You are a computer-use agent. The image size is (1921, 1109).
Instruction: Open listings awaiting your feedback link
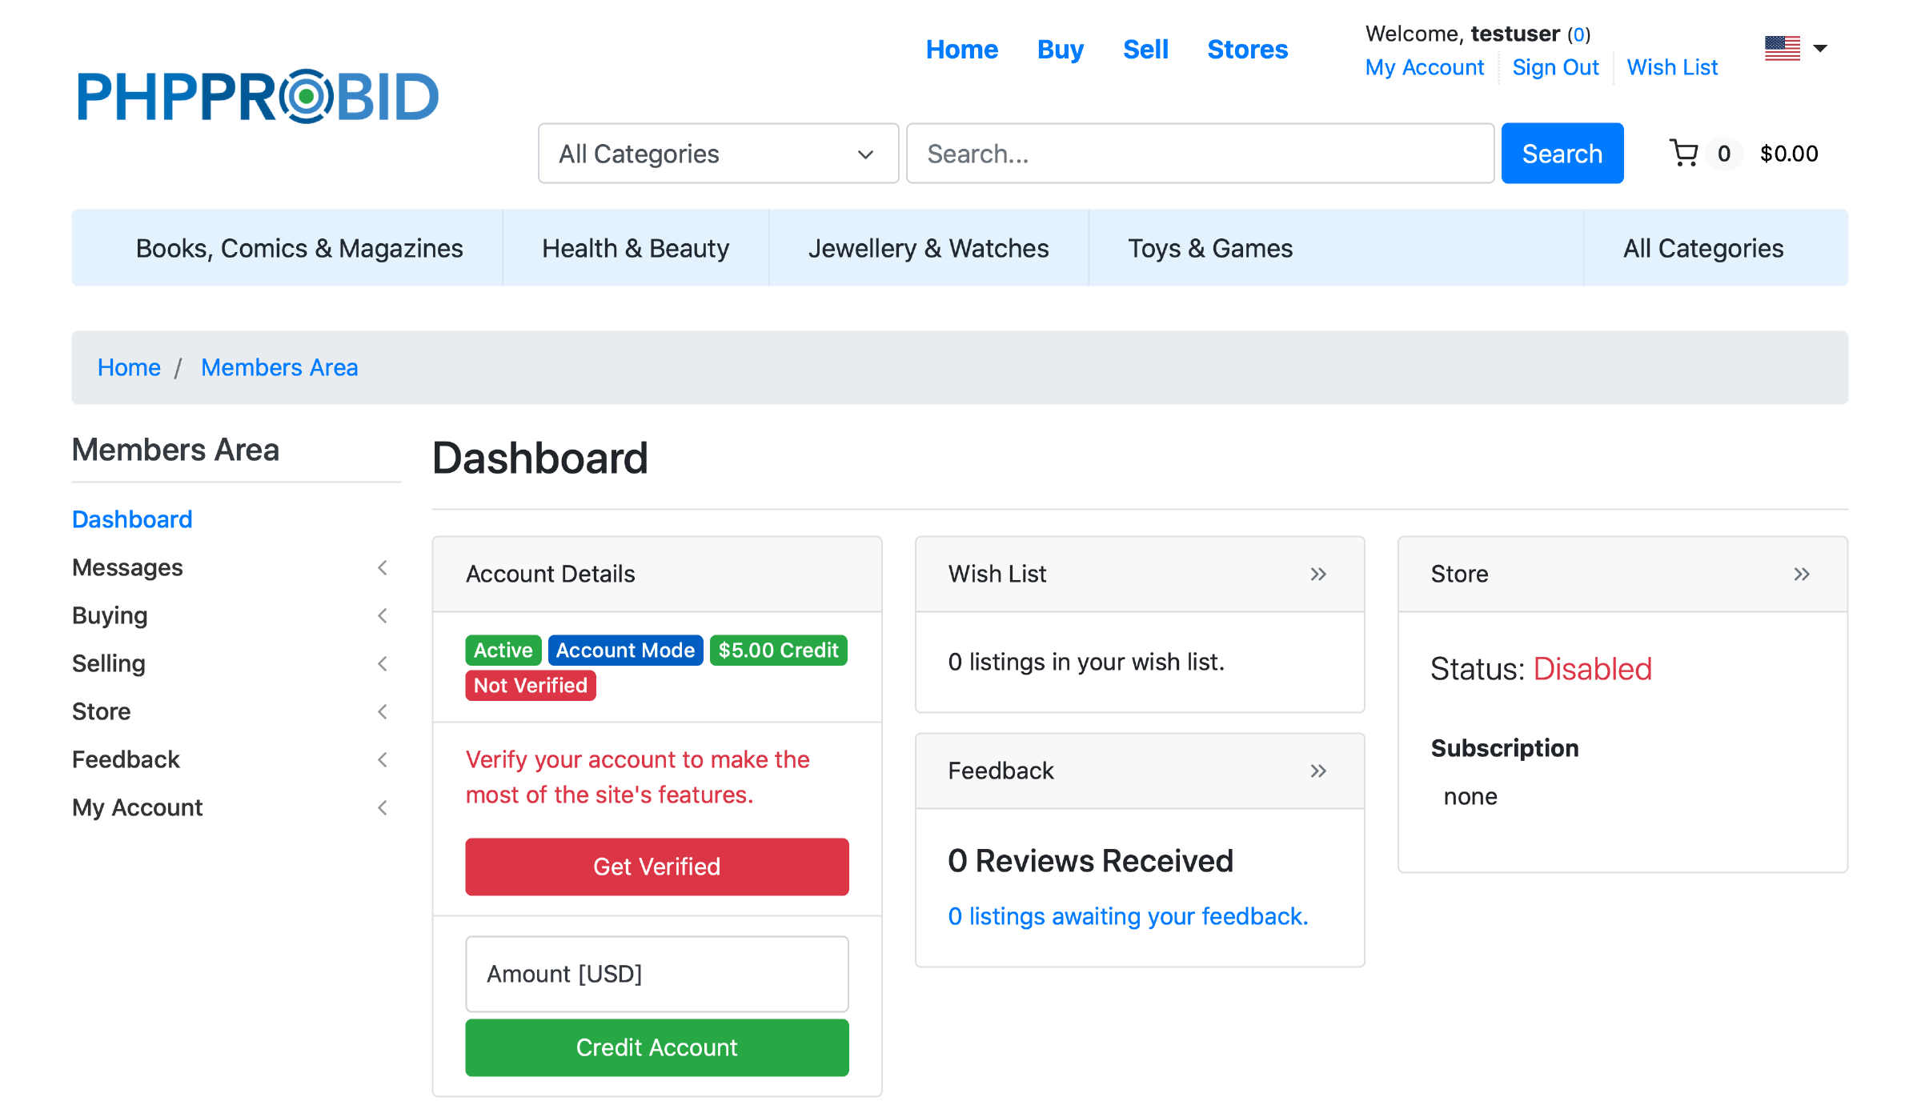point(1127,916)
